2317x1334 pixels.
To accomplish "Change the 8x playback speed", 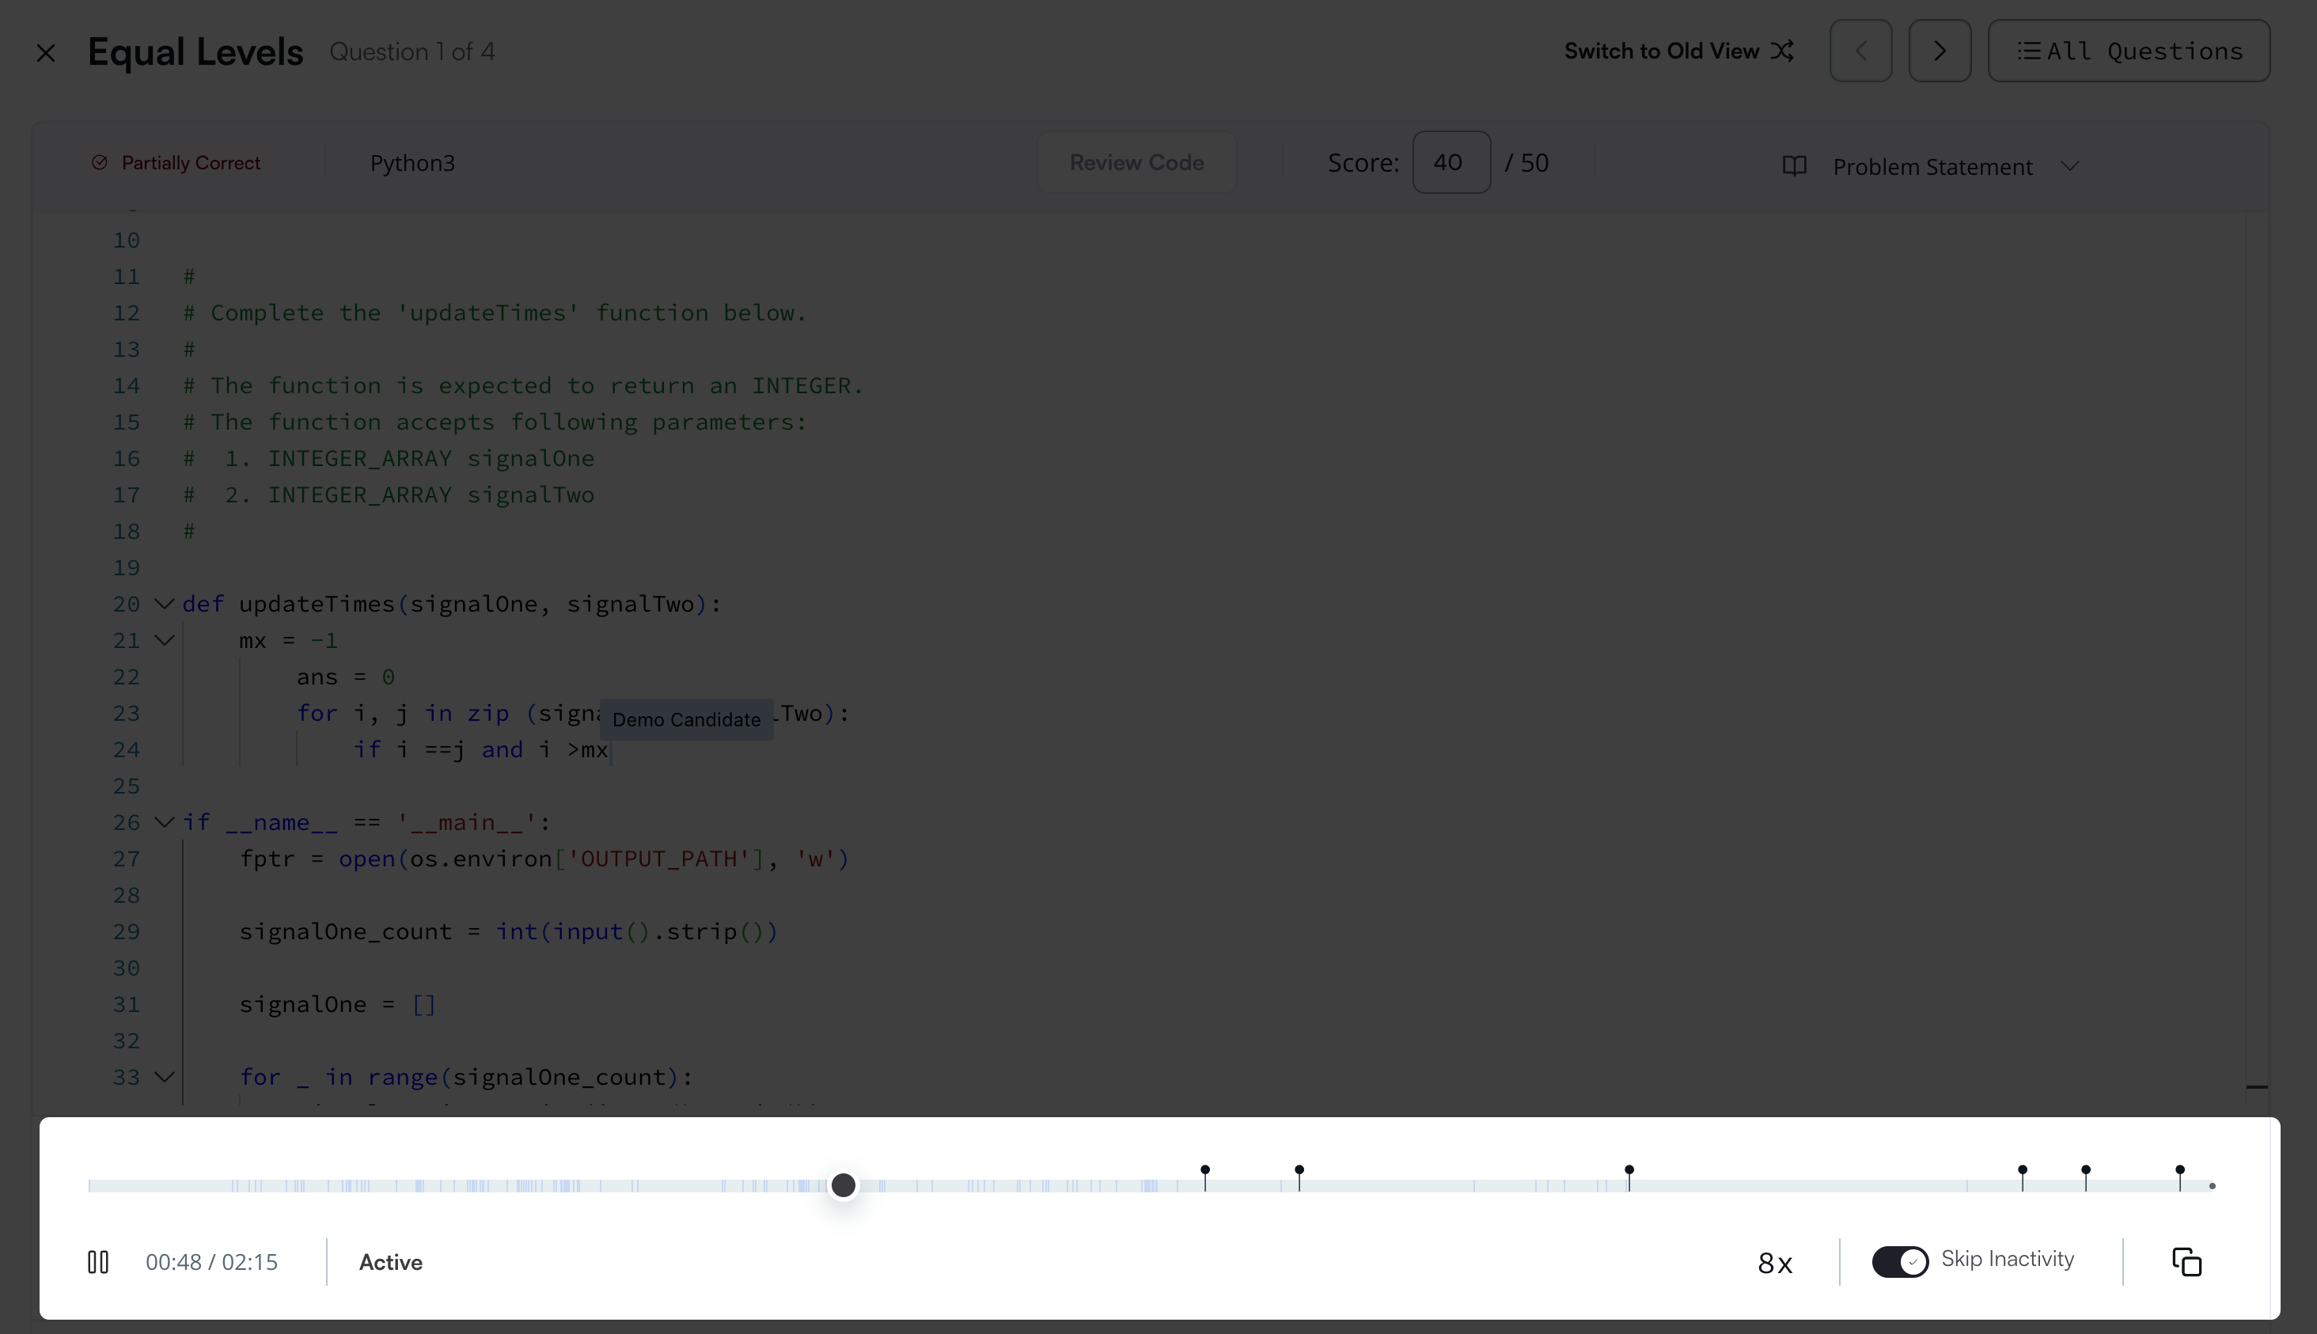I will [x=1775, y=1263].
